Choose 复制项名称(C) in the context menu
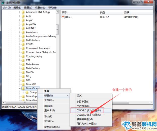Screen dimensions: 157x131 coord(54,127)
